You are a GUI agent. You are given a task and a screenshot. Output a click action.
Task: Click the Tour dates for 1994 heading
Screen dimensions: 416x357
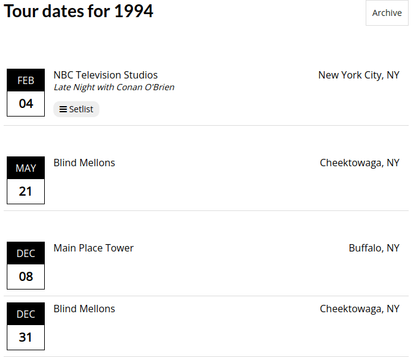pyautogui.click(x=79, y=11)
